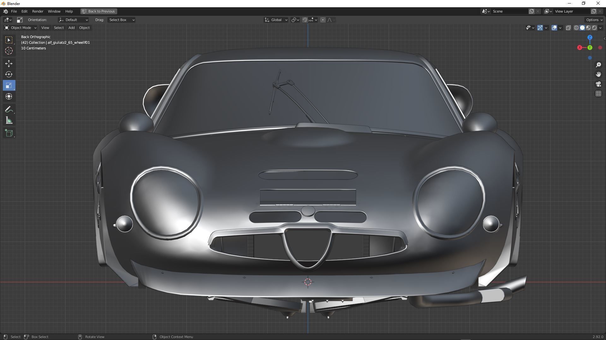The height and width of the screenshot is (340, 606).
Task: Switch perspective/orthographic grid icon
Action: click(x=598, y=94)
